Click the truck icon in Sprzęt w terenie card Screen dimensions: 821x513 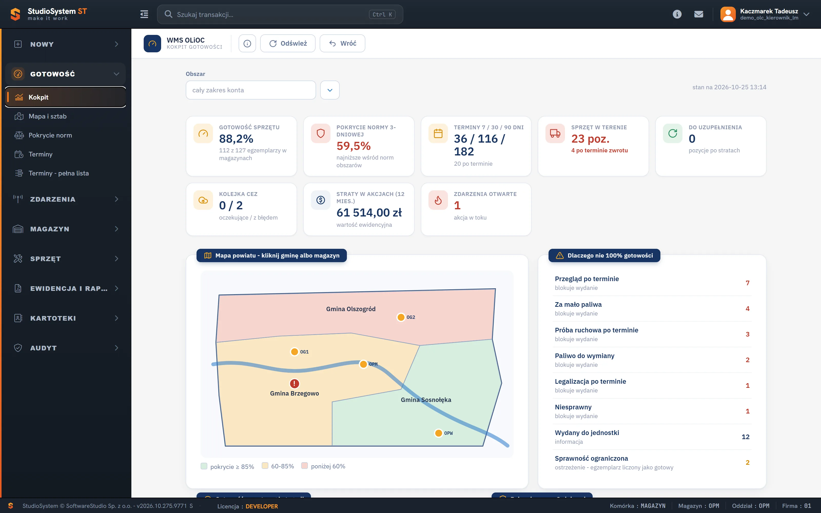point(555,133)
